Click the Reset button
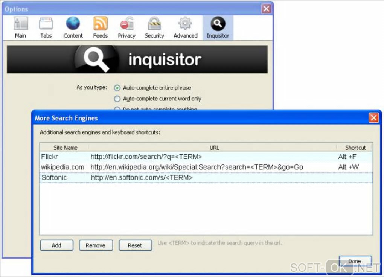Screen dimensions: 384x277 pos(135,245)
